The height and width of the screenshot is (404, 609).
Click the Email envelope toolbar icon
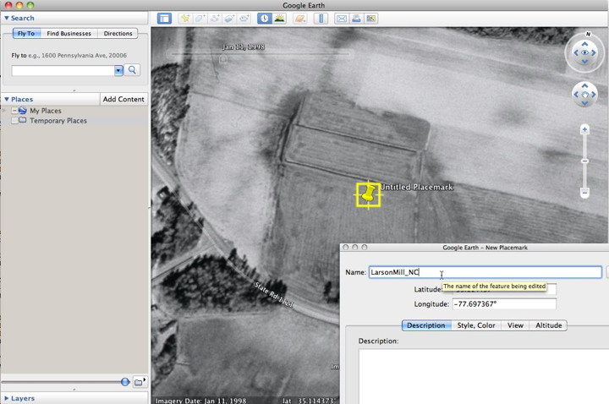tap(341, 18)
